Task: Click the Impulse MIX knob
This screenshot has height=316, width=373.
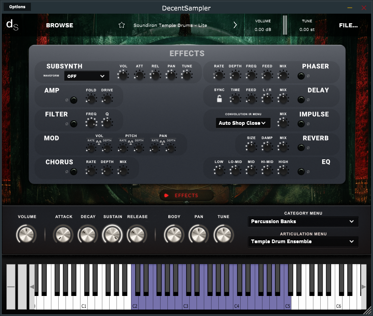Action: [283, 123]
